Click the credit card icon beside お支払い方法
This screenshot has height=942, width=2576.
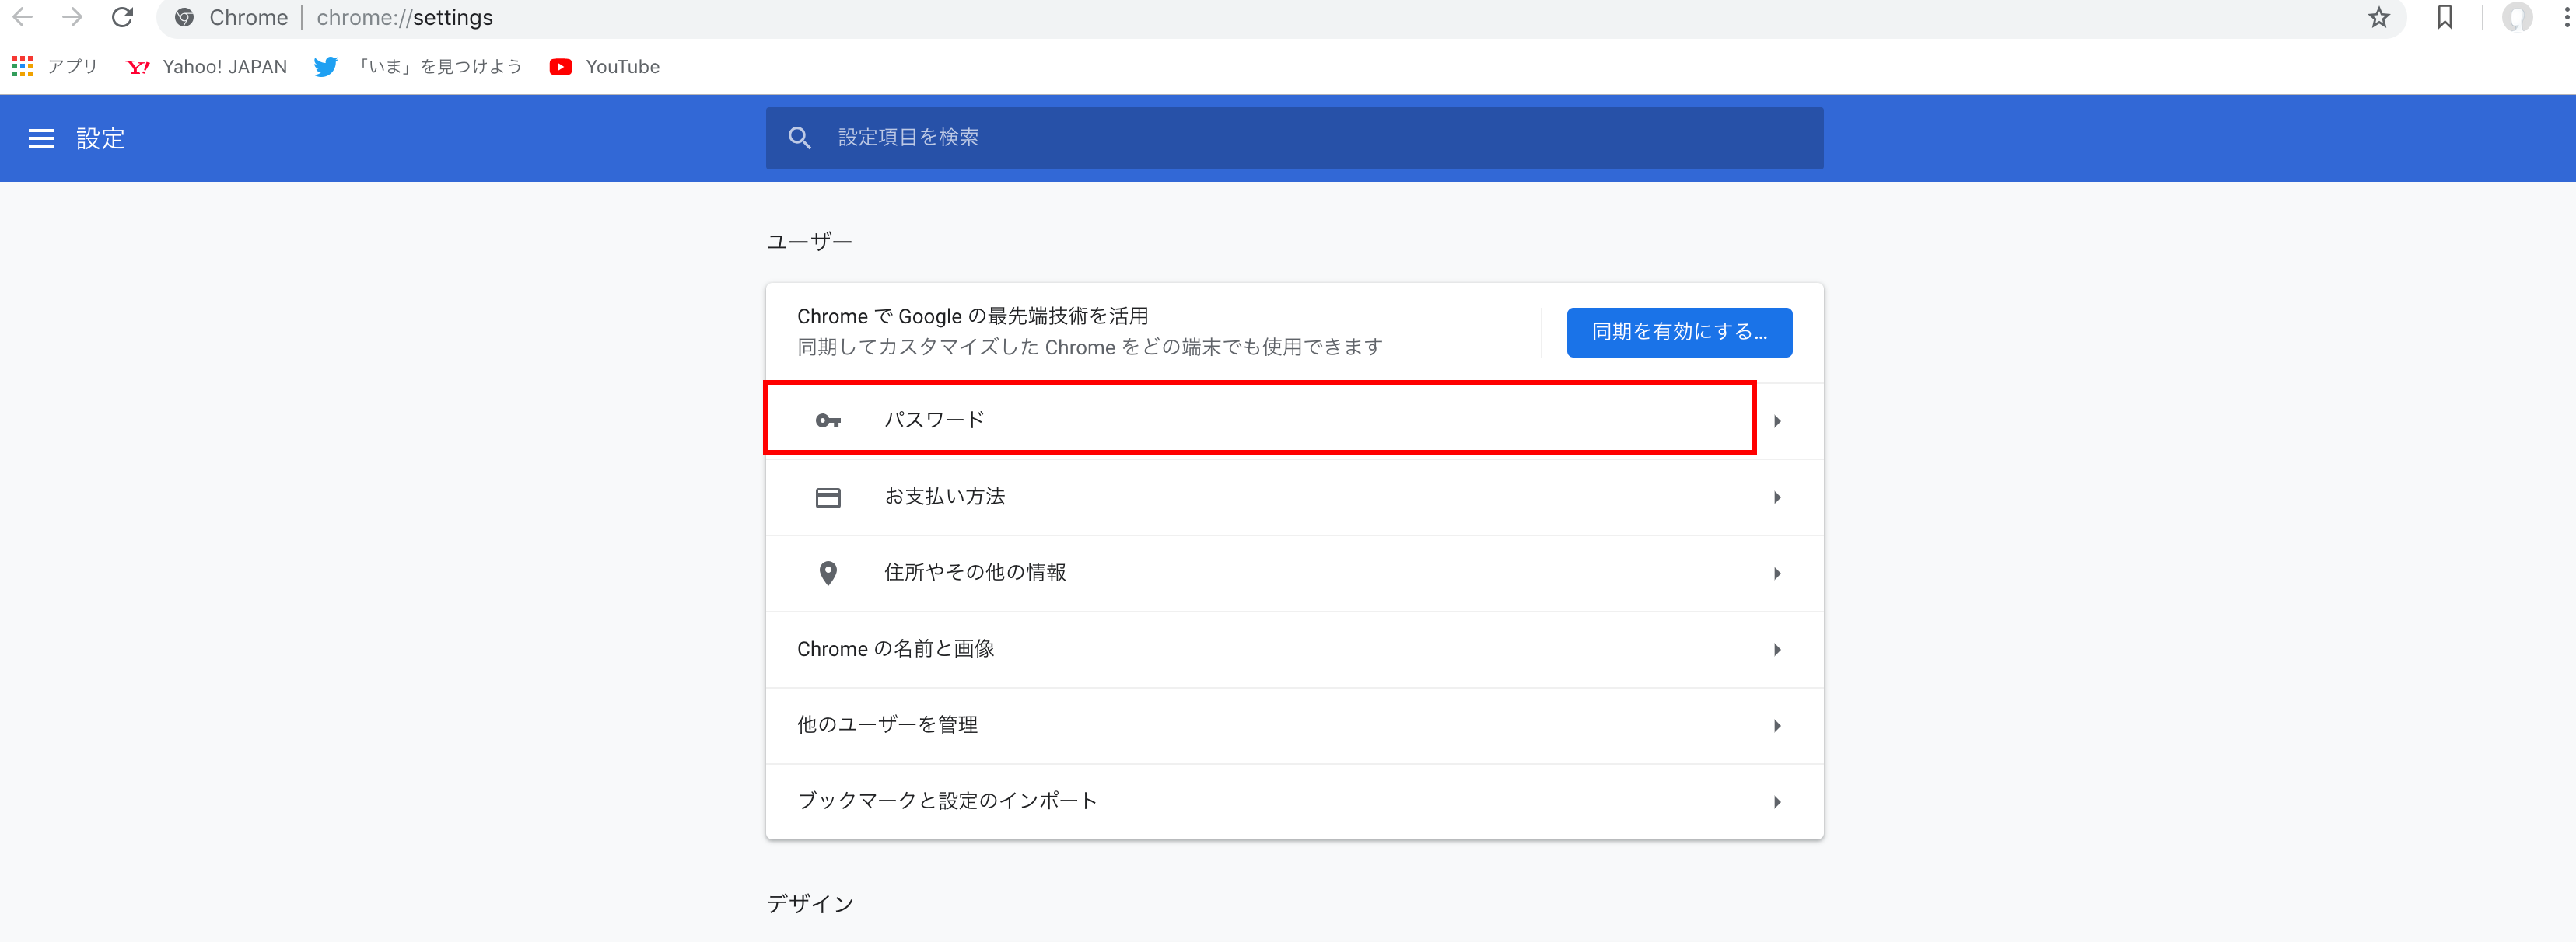828,497
